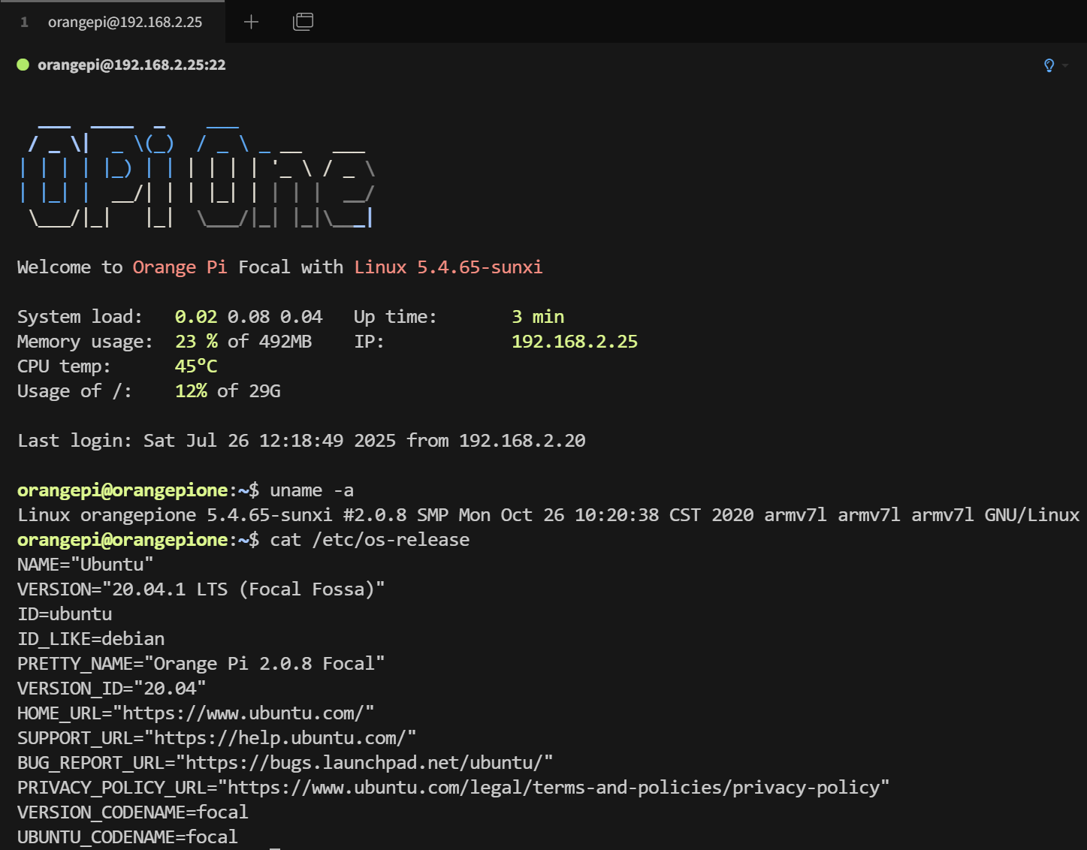Viewport: 1087px width, 850px height.
Task: Click the prompt before 'uname -a'
Action: coord(138,490)
